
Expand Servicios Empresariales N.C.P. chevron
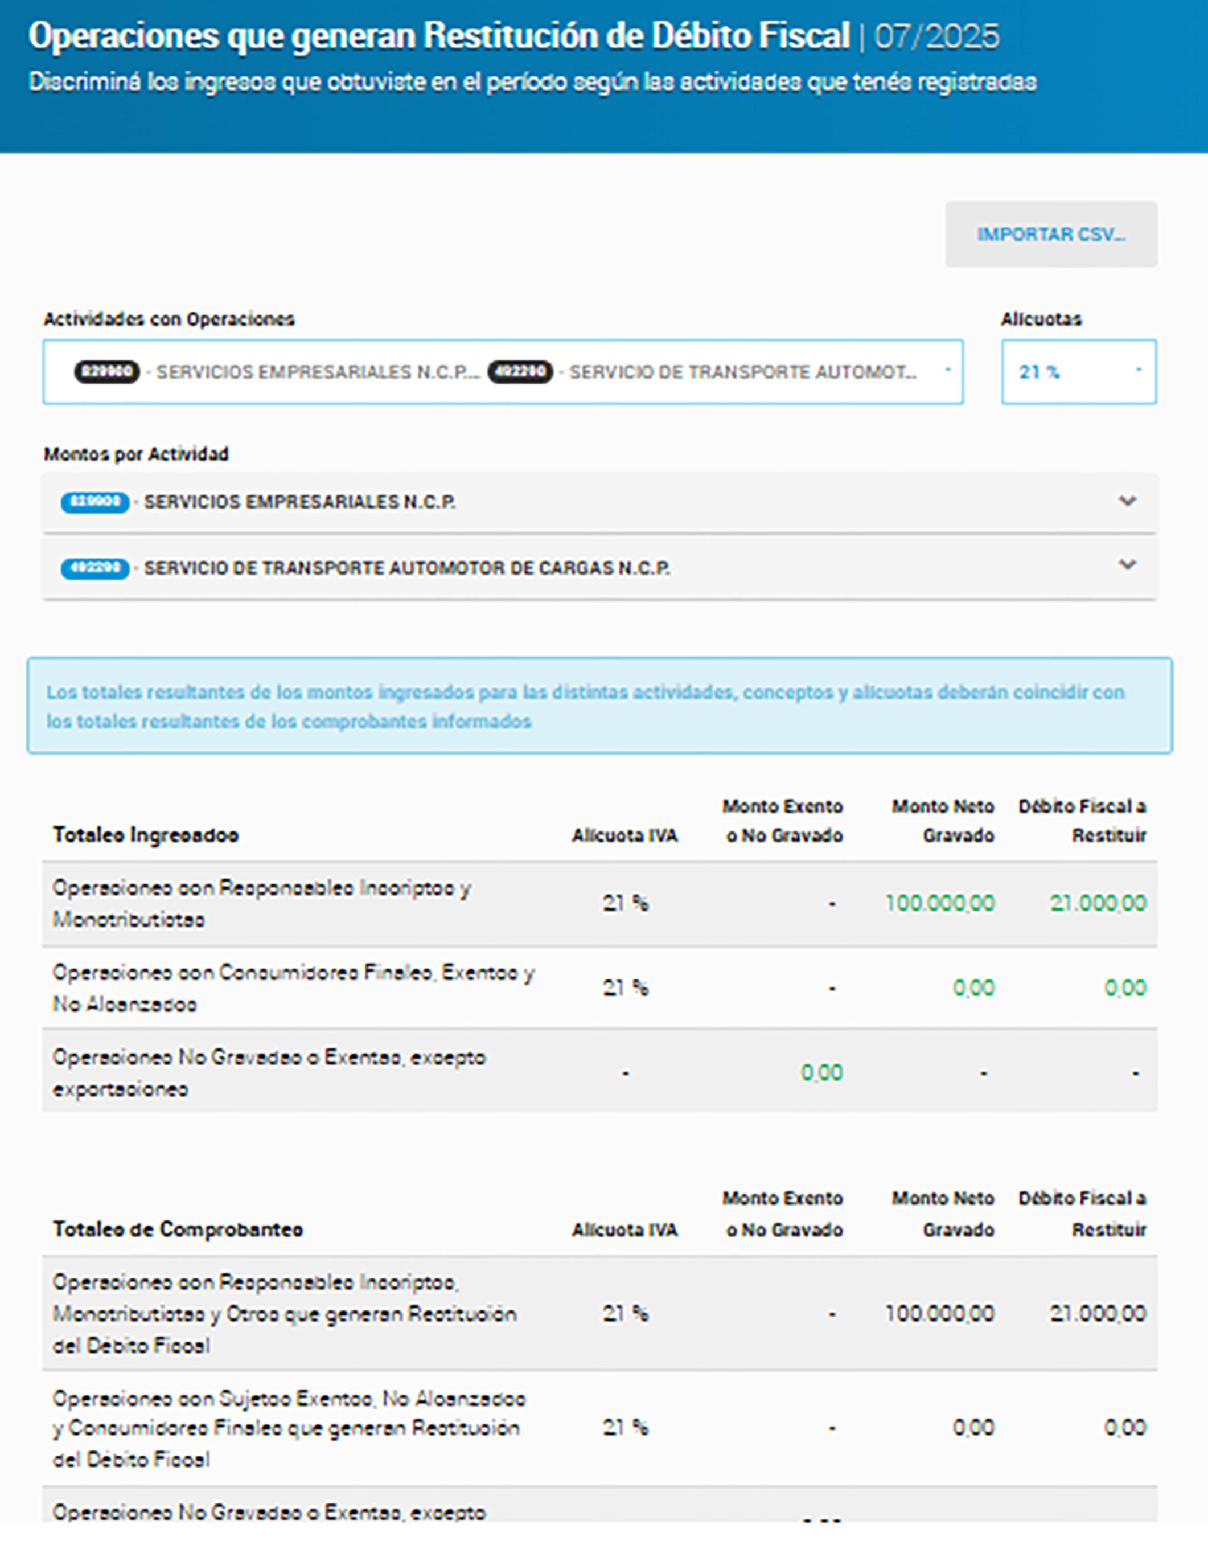[1127, 501]
